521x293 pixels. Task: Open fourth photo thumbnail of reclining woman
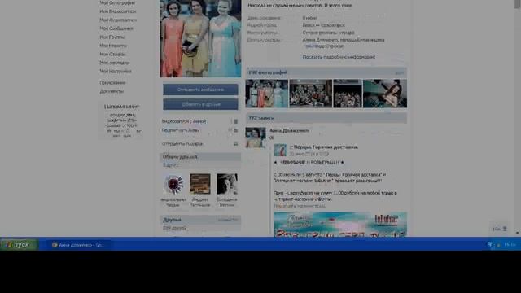coord(385,94)
